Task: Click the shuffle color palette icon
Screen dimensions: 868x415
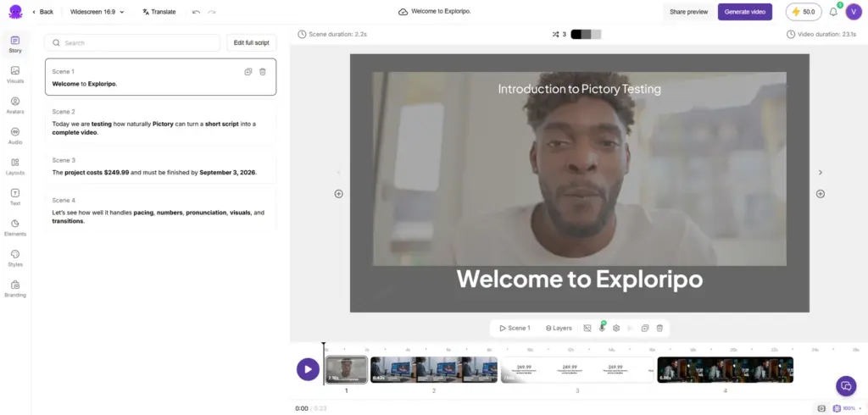Action: (x=555, y=35)
